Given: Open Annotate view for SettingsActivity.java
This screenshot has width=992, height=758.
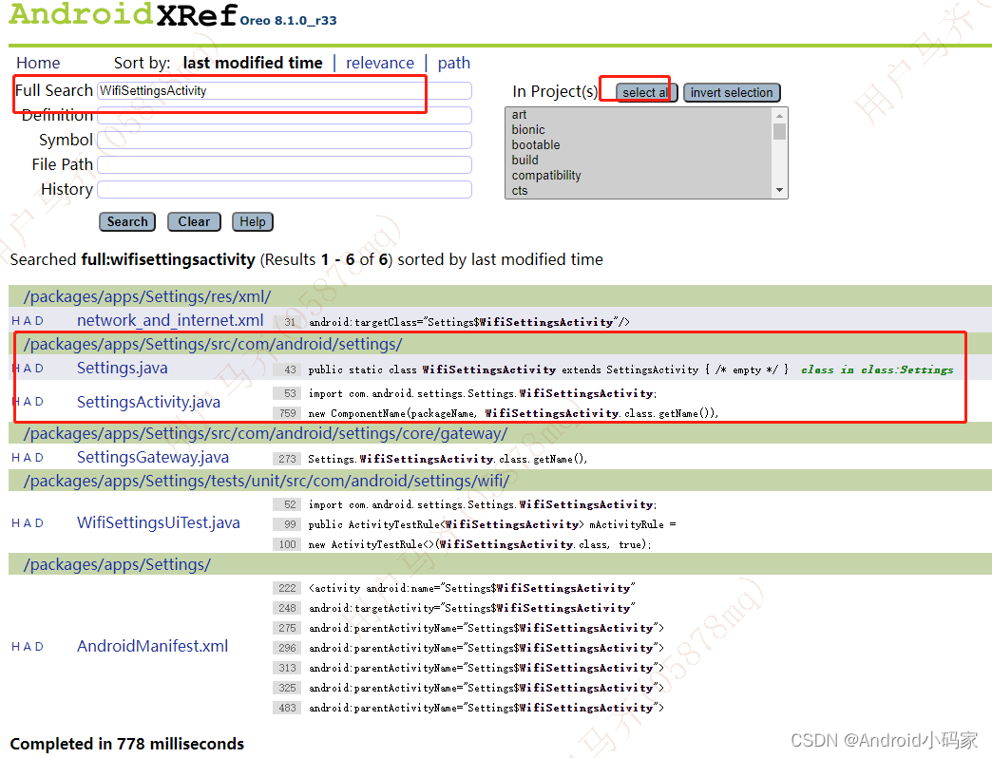Looking at the screenshot, I should [27, 402].
